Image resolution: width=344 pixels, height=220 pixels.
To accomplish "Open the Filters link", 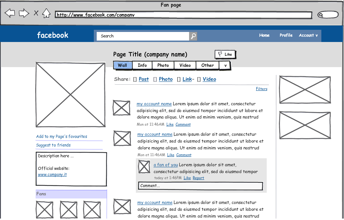I will click(x=262, y=89).
